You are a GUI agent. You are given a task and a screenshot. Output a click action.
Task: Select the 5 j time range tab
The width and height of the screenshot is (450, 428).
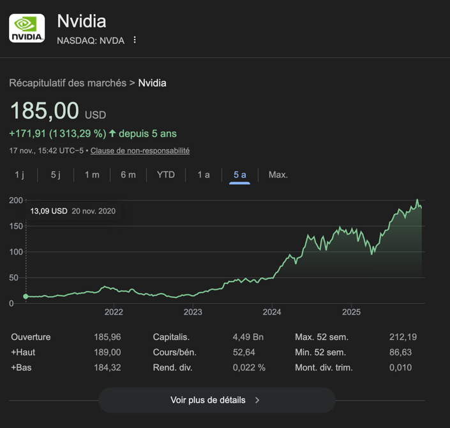56,175
